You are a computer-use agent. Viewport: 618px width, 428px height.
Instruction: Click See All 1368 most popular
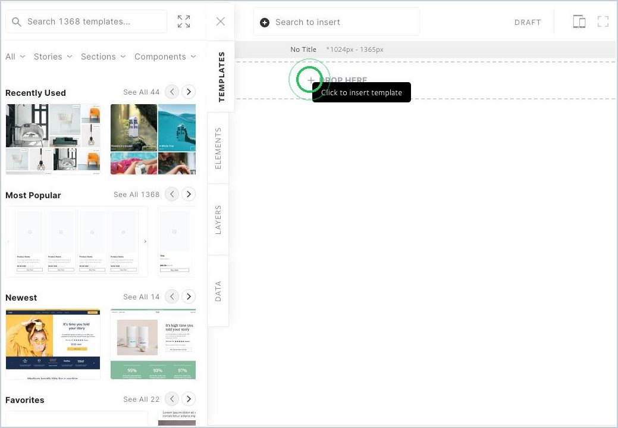137,195
